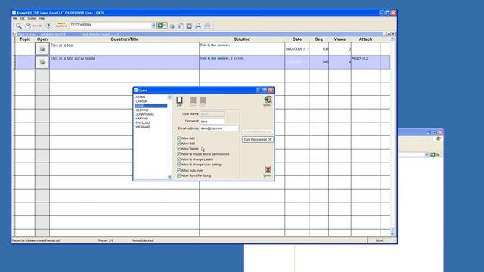Image resolution: width=484 pixels, height=272 pixels.
Task: Click the Attach column header
Action: (x=365, y=39)
